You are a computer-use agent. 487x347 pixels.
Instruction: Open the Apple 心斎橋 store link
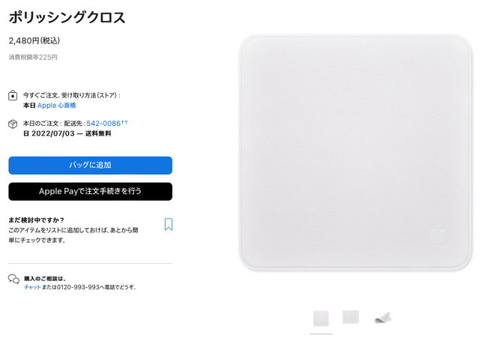[56, 106]
